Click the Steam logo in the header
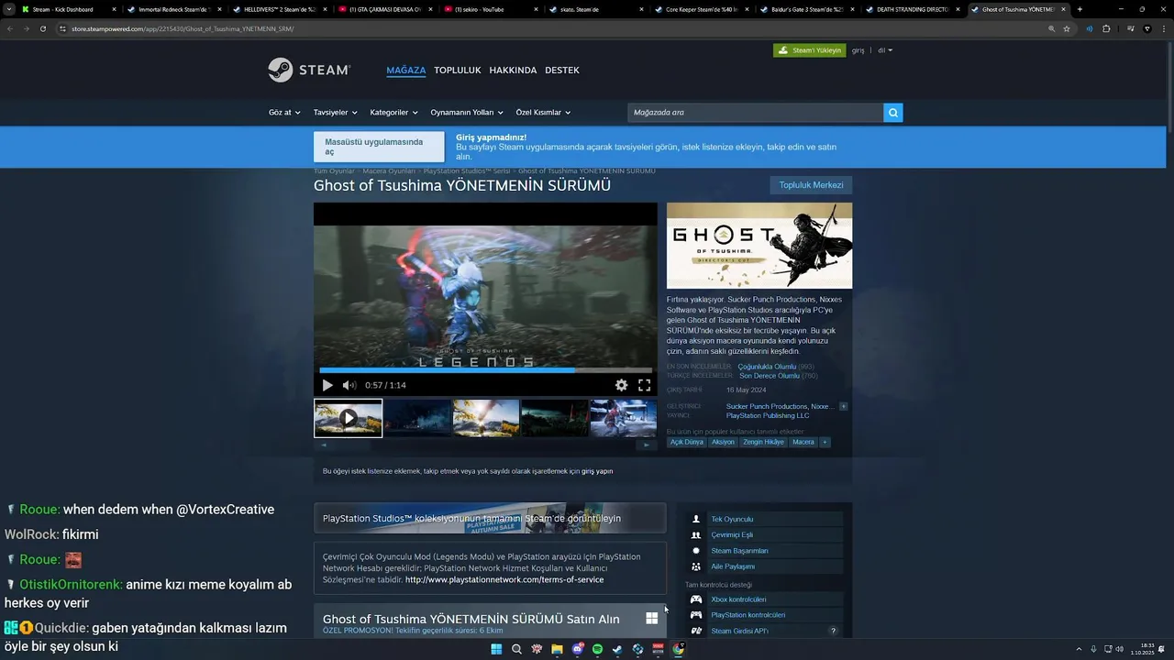This screenshot has width=1174, height=660. coord(309,70)
